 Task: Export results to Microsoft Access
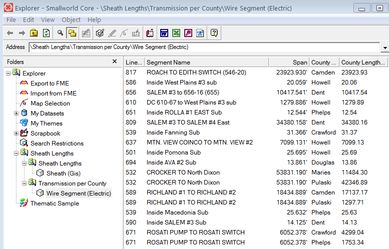[x=188, y=33]
